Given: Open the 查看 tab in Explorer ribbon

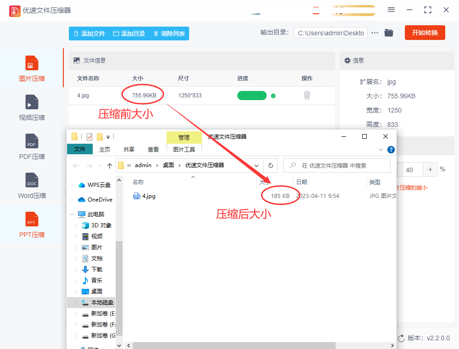Looking at the screenshot, I should (153, 149).
